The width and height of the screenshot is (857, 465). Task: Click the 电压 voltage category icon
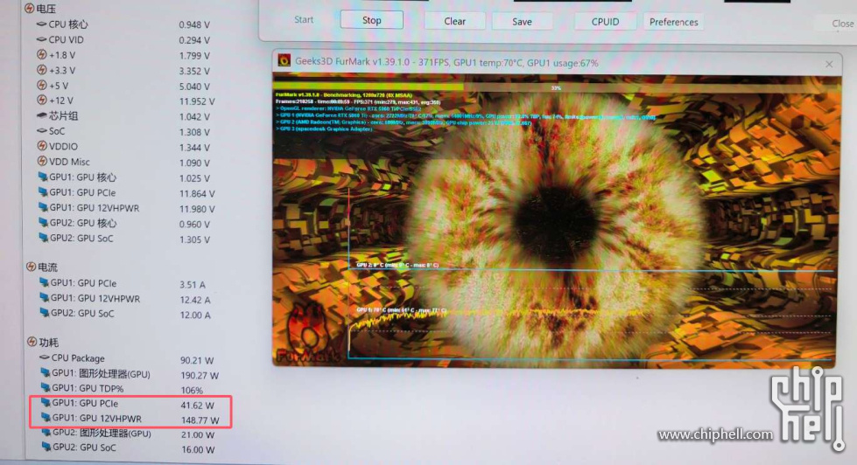click(30, 8)
